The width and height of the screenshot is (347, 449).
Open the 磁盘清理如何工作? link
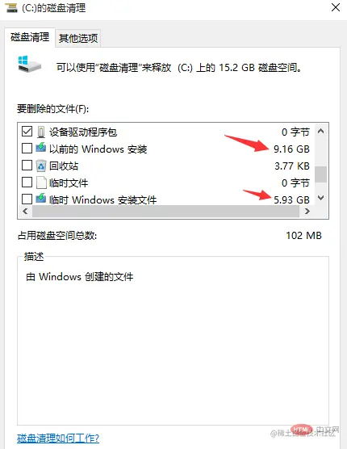click(x=58, y=439)
